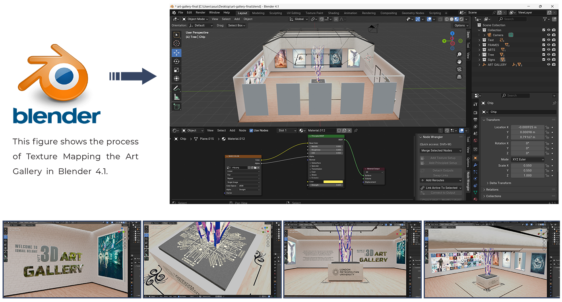Click the Add Reroutes button
The height and width of the screenshot is (302, 562).
[x=441, y=180]
